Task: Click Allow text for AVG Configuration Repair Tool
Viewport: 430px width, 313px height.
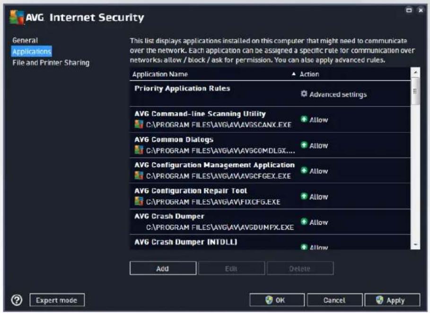Action: [319, 197]
